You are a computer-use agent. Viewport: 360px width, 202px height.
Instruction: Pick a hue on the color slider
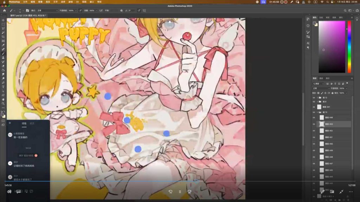click(349, 46)
